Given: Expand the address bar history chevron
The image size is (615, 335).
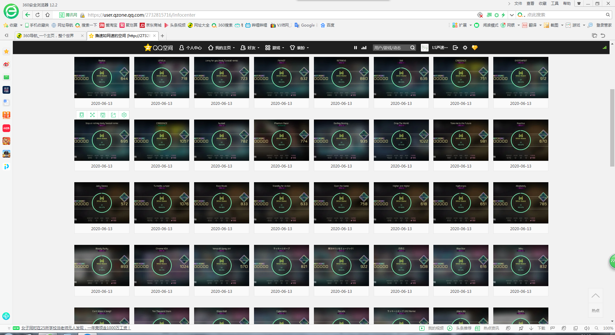Looking at the screenshot, I should pos(512,15).
